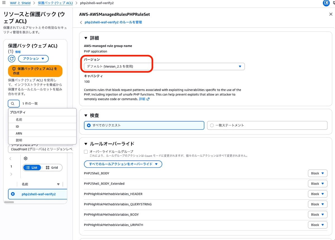Open Block dropdown for PHPHighRiskMethodsVariables_HEADER
335x240 pixels.
(318, 194)
